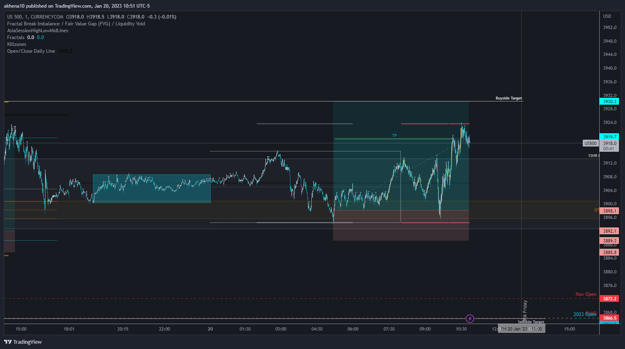
Task: Click the red 3898.1 price label
Action: tap(609, 211)
